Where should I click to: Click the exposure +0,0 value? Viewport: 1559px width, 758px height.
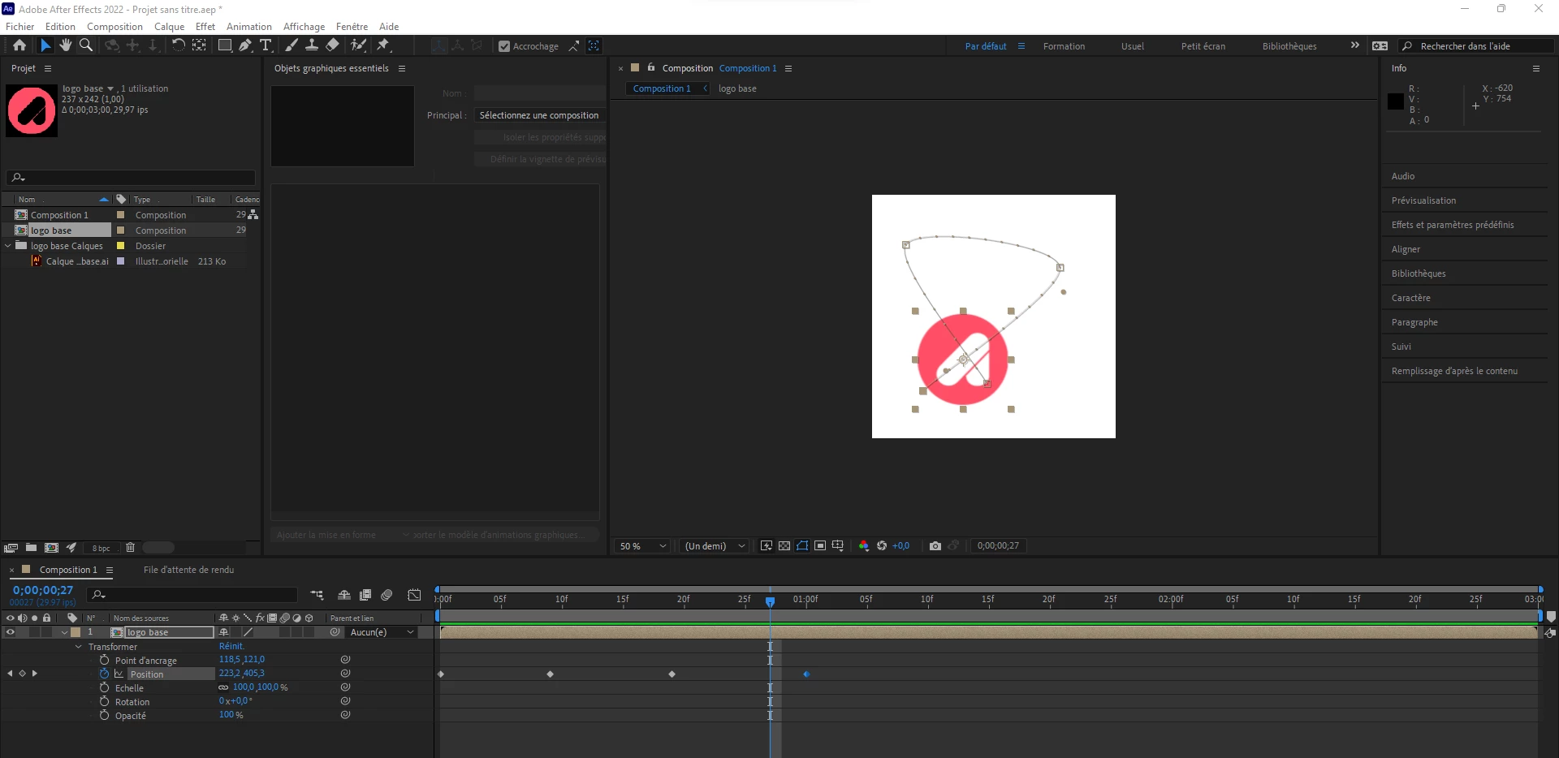(x=900, y=546)
